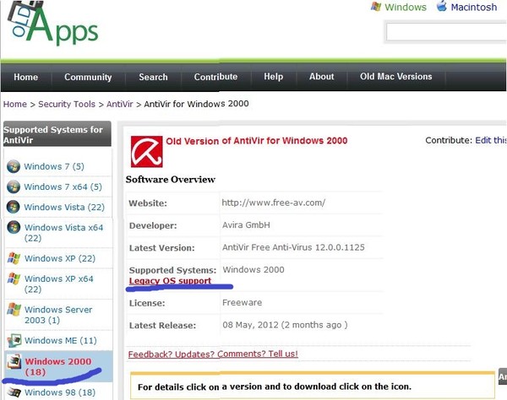Click the Windows Vista (22) orb icon
This screenshot has width=507, height=400.
click(14, 207)
